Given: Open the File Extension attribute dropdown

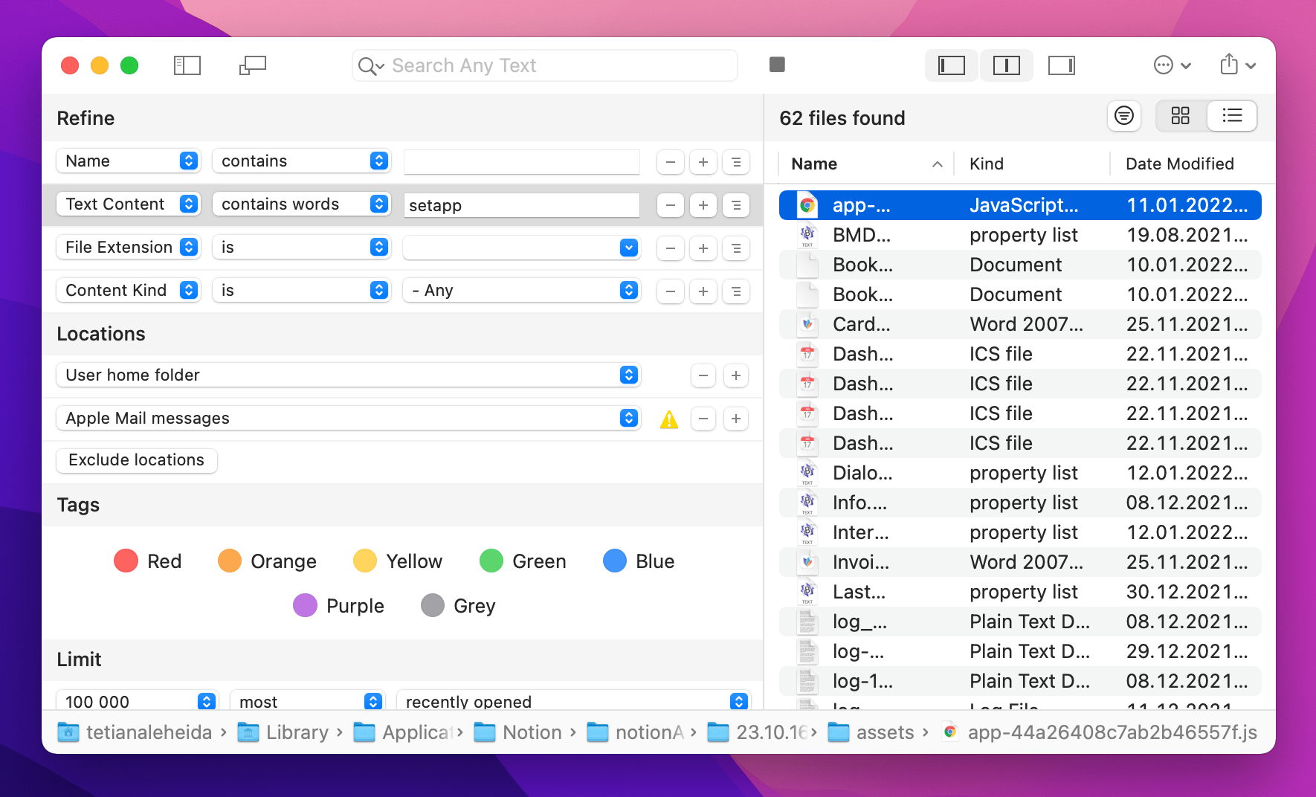Looking at the screenshot, I should coord(128,248).
